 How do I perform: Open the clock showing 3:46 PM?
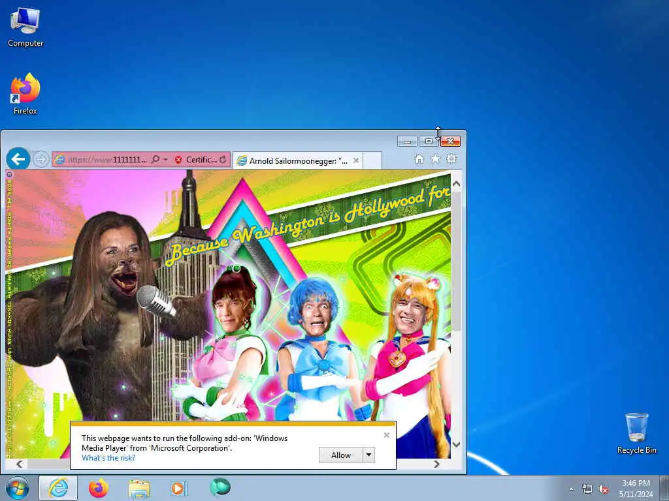coord(636,489)
